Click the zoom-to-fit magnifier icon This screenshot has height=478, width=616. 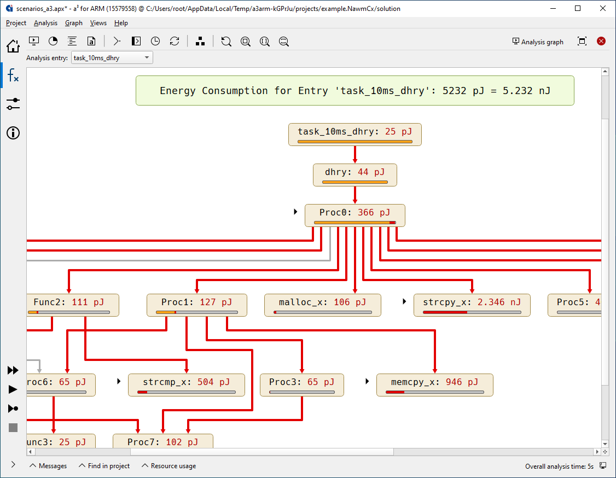pyautogui.click(x=246, y=41)
